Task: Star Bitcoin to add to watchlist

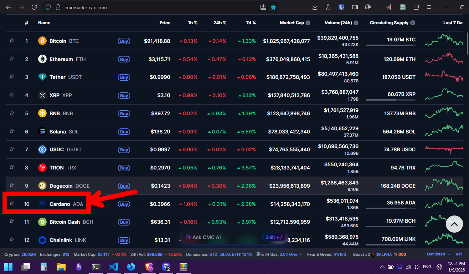Action: 12,41
